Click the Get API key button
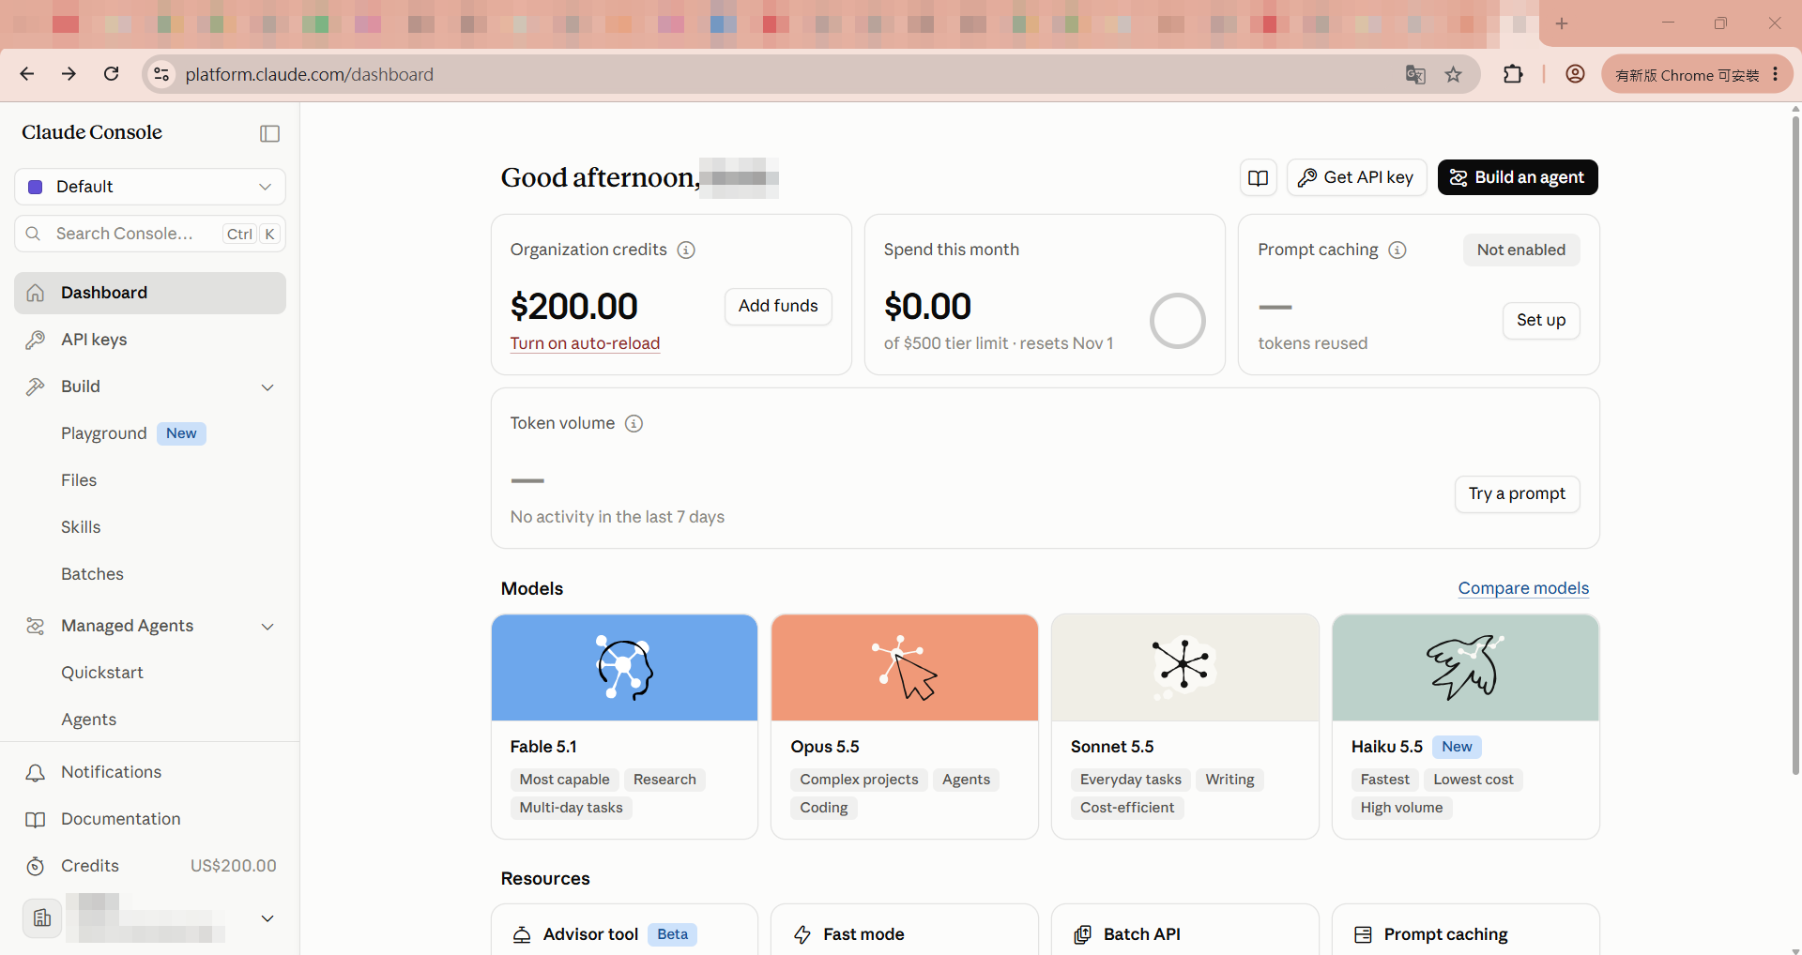1802x955 pixels. 1356,177
